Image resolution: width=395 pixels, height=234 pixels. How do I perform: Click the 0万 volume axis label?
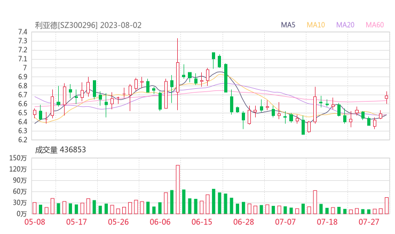click(x=22, y=214)
